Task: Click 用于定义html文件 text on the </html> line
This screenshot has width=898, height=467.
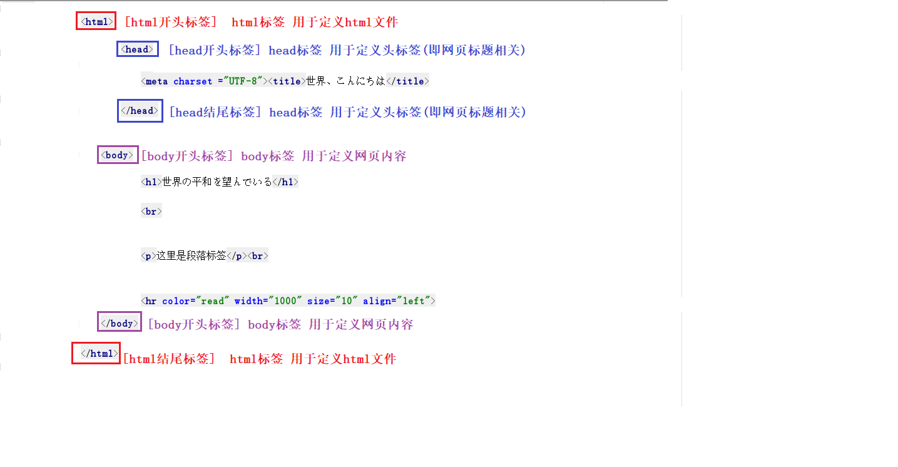Action: click(x=344, y=359)
